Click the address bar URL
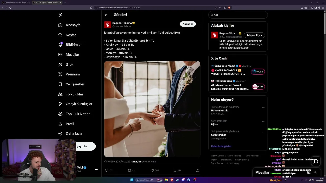This screenshot has height=183, width=326. (119, 8)
